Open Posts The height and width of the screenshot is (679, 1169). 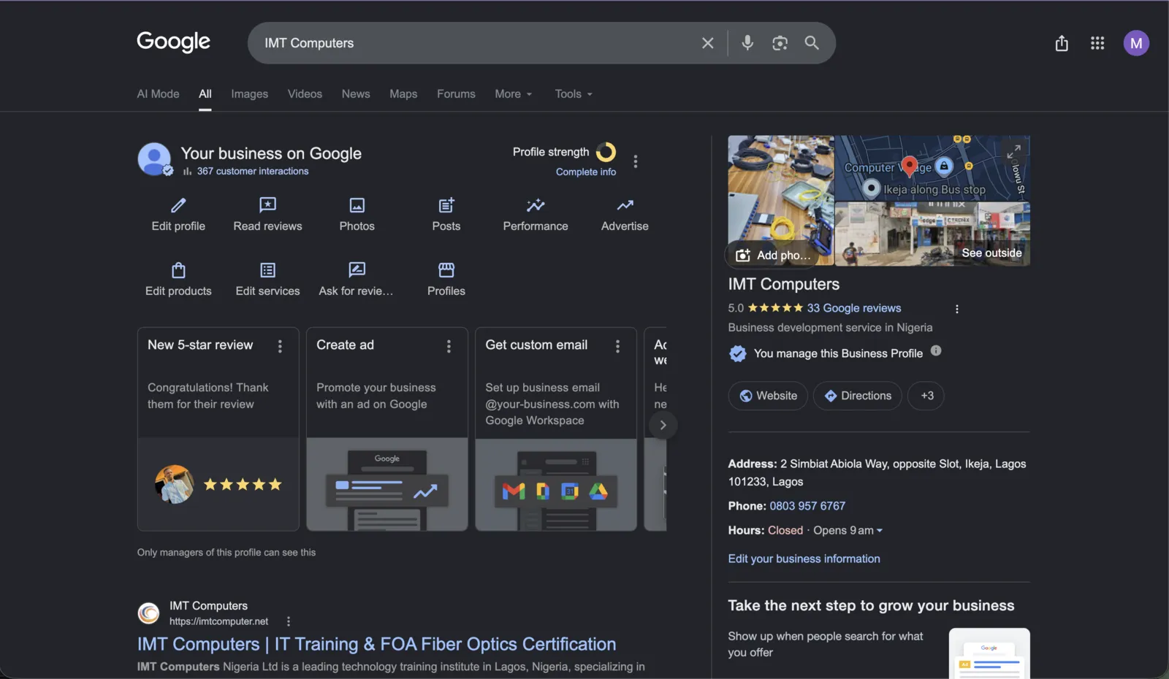coord(446,214)
